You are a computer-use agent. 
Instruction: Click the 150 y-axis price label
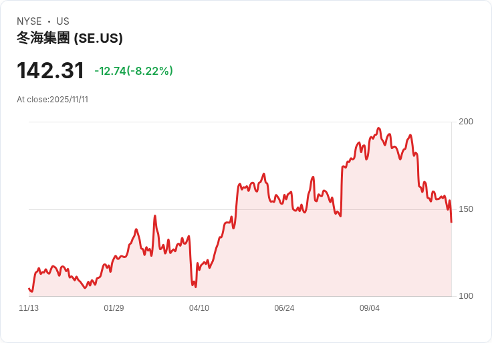pyautogui.click(x=465, y=209)
